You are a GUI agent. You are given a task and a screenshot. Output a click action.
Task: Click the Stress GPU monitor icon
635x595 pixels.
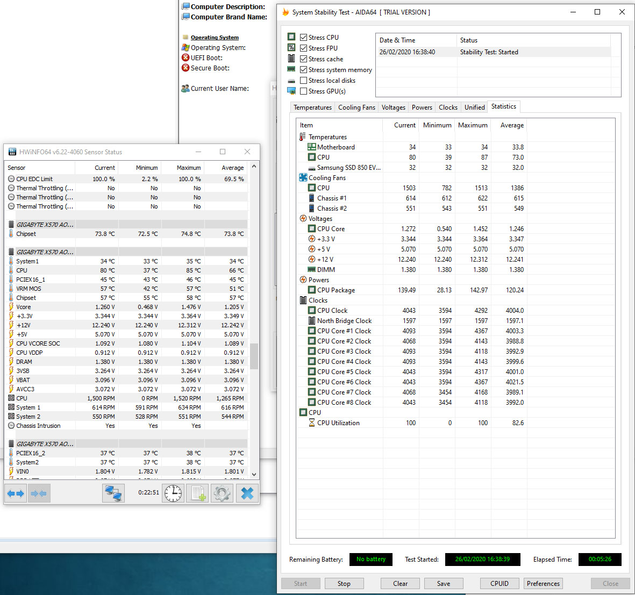291,91
